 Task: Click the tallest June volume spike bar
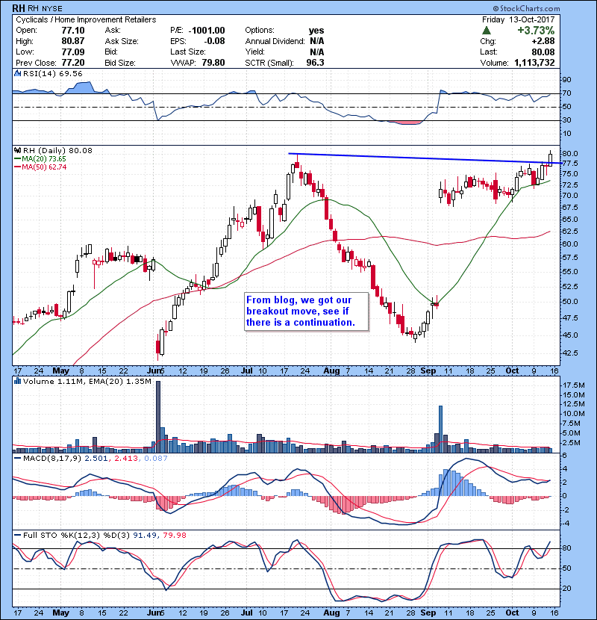(158, 416)
